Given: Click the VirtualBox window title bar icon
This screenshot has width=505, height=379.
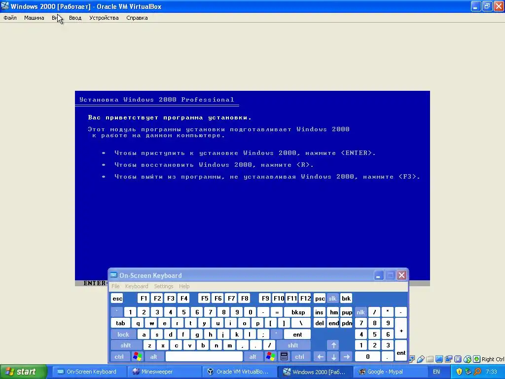Looking at the screenshot, I should coord(5,6).
